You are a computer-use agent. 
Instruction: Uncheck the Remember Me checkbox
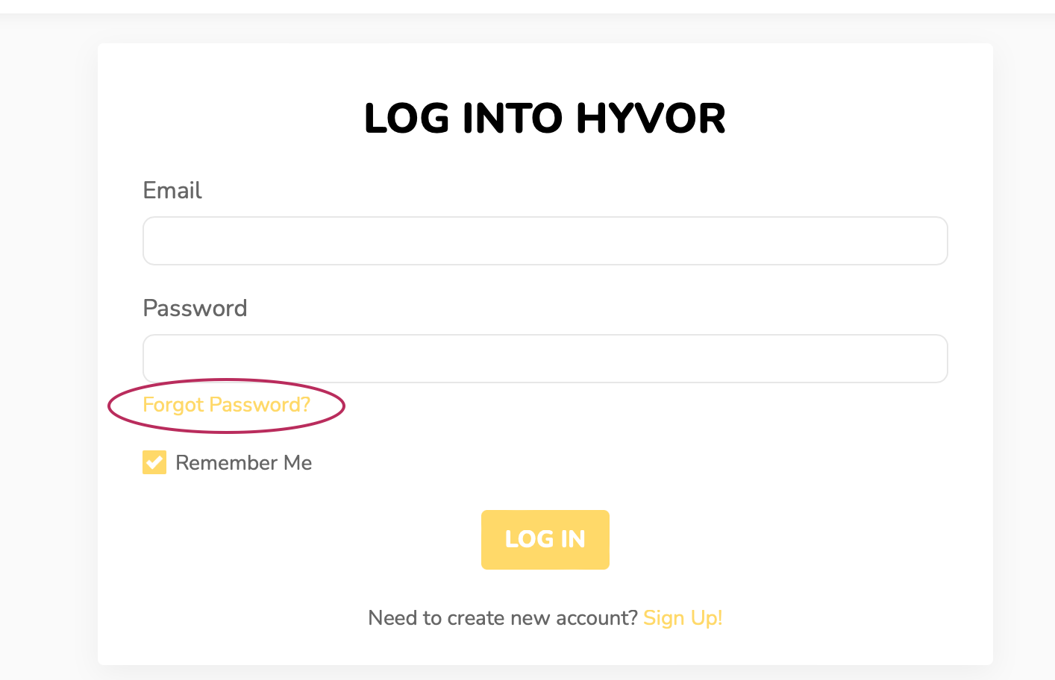click(x=154, y=462)
